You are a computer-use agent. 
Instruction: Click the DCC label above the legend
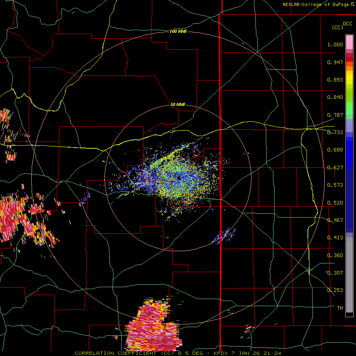tap(348, 24)
